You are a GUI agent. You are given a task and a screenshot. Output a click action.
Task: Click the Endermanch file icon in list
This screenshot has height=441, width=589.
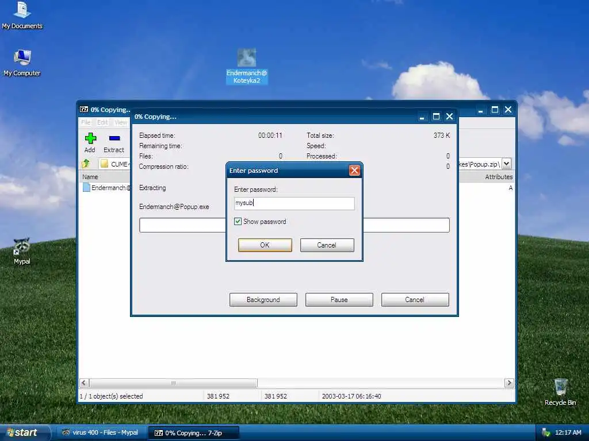[x=86, y=188]
